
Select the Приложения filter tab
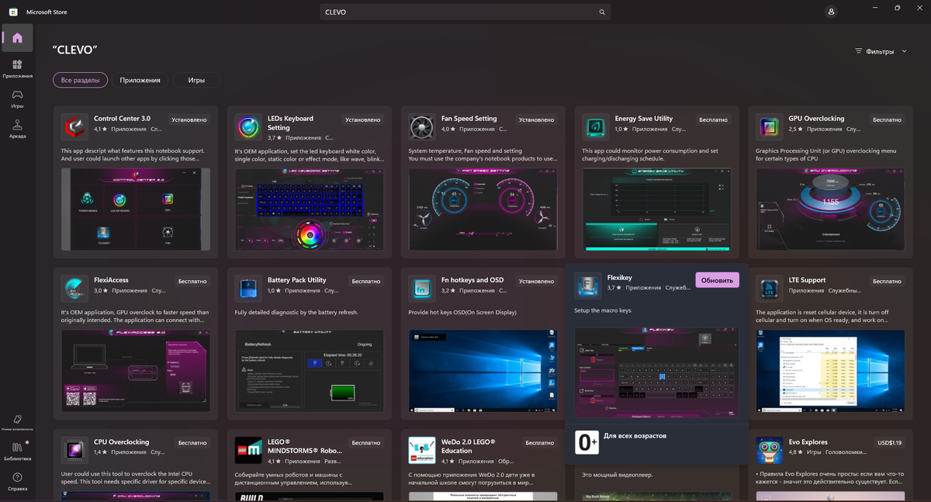140,80
